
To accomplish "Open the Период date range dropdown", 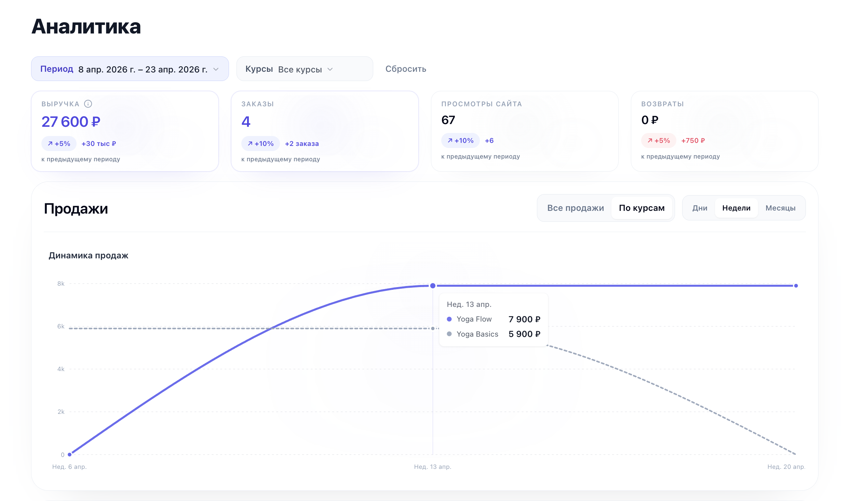I will [x=130, y=69].
